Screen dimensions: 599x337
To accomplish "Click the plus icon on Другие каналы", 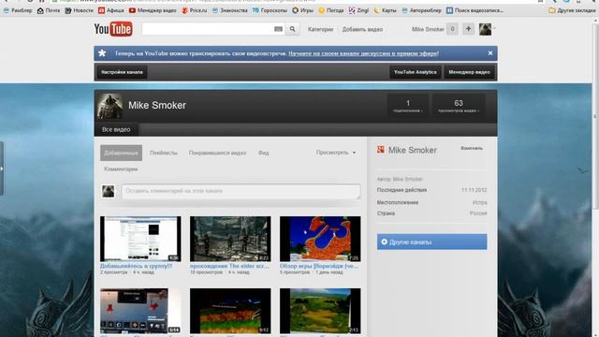I will click(385, 242).
